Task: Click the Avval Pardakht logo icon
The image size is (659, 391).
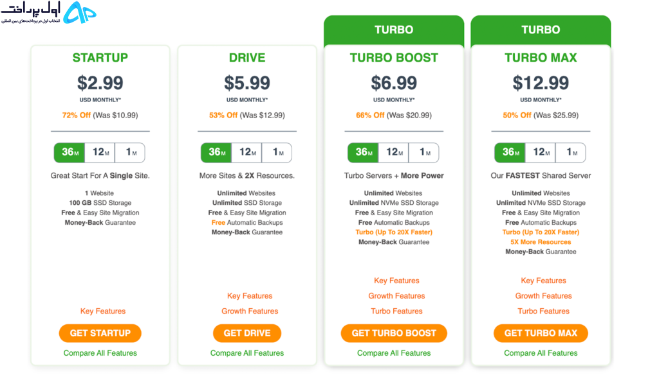Action: (x=79, y=12)
